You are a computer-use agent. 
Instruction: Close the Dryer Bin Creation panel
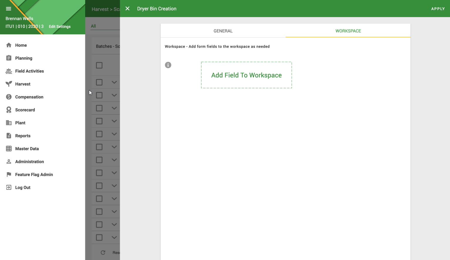[x=127, y=9]
